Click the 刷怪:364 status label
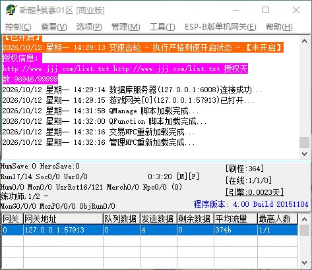 pyautogui.click(x=245, y=169)
